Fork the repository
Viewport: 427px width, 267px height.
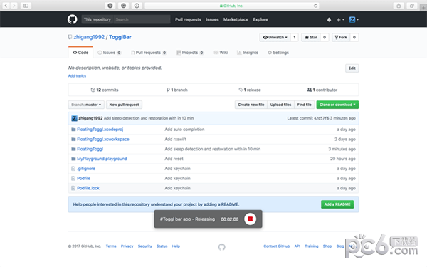coord(341,37)
